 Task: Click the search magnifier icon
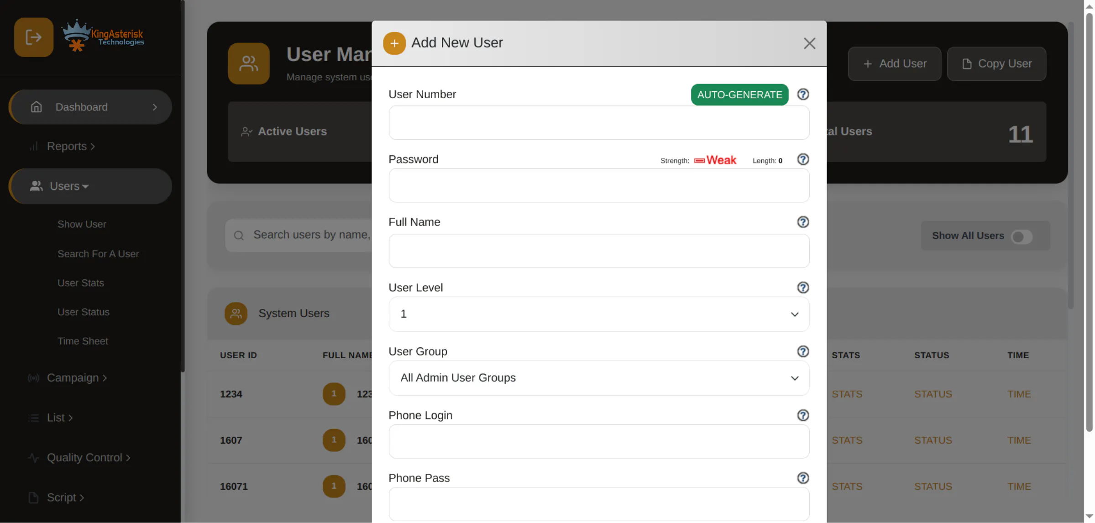239,235
